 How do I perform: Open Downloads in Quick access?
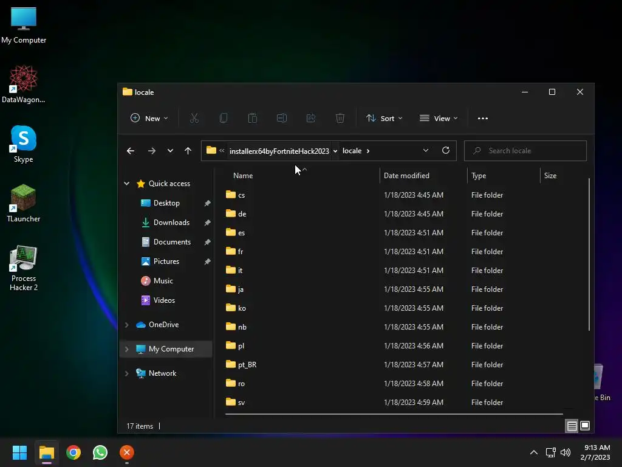[x=171, y=223]
